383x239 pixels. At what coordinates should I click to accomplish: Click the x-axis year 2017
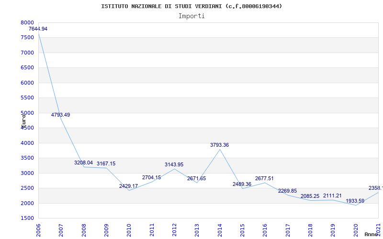click(x=288, y=230)
